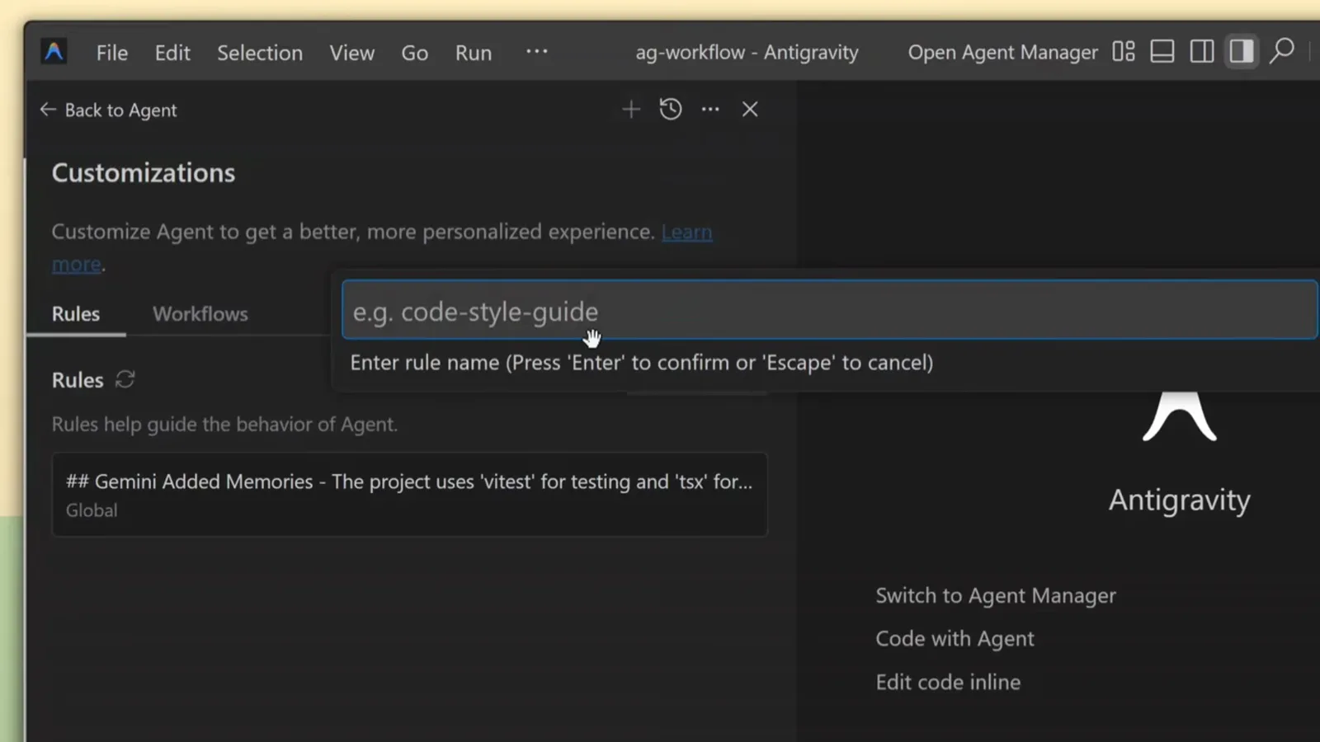Click the Customizations heading
This screenshot has width=1320, height=742.
144,173
